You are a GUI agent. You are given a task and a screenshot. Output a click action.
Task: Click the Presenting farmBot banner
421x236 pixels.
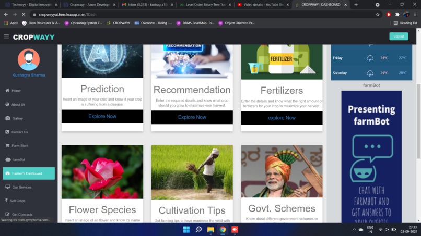click(x=371, y=157)
